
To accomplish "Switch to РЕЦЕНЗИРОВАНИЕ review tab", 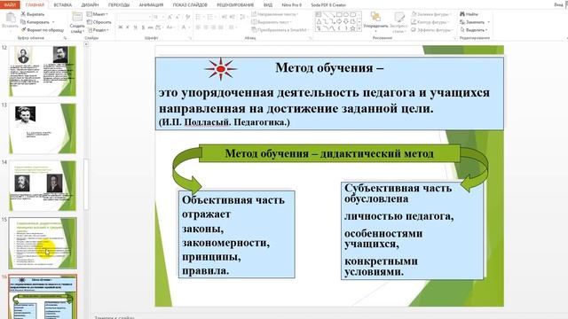I will click(x=235, y=5).
